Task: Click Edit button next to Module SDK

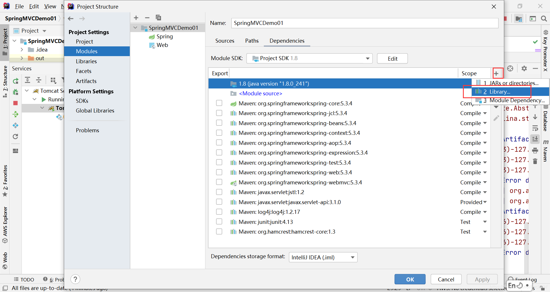Action: point(392,58)
